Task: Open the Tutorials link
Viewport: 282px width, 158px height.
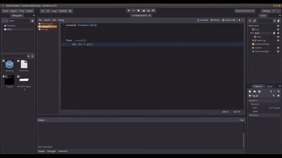Action: click(203, 20)
